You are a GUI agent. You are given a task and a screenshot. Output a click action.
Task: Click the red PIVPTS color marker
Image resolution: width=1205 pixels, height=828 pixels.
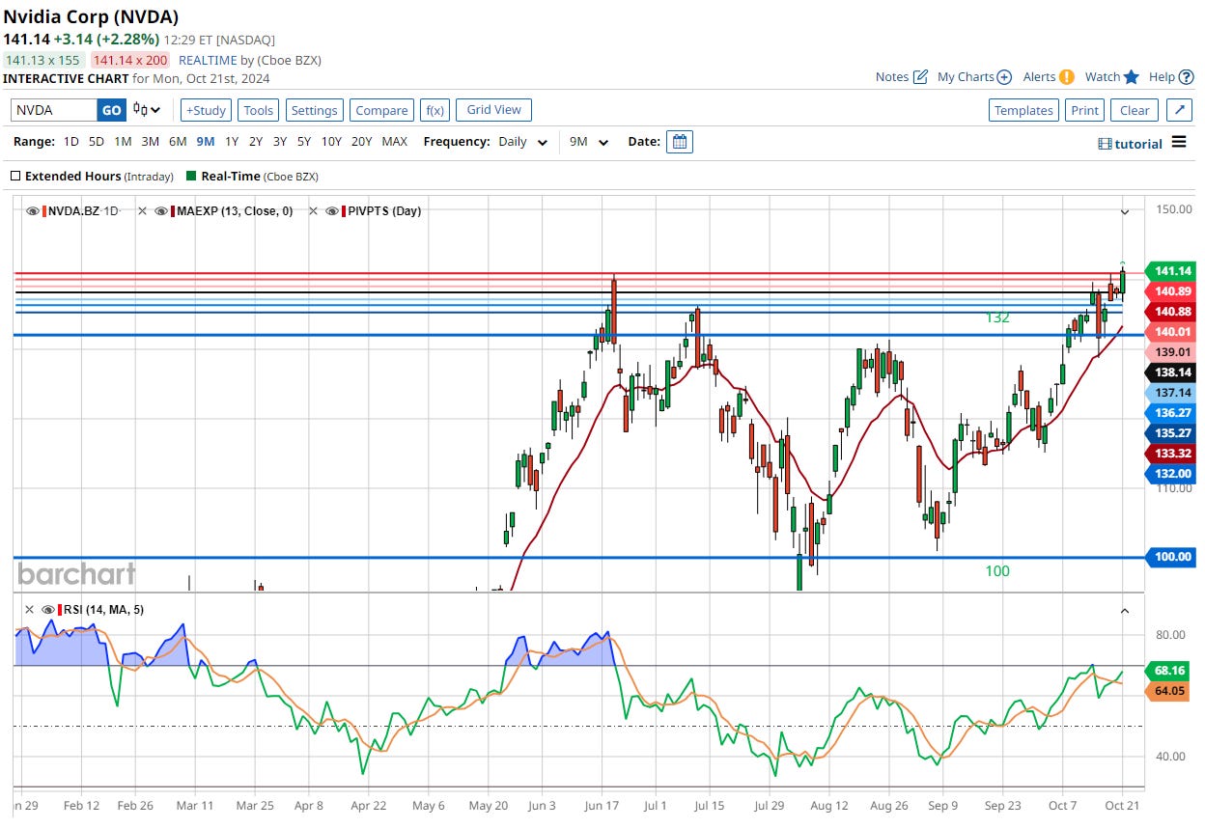pos(345,211)
